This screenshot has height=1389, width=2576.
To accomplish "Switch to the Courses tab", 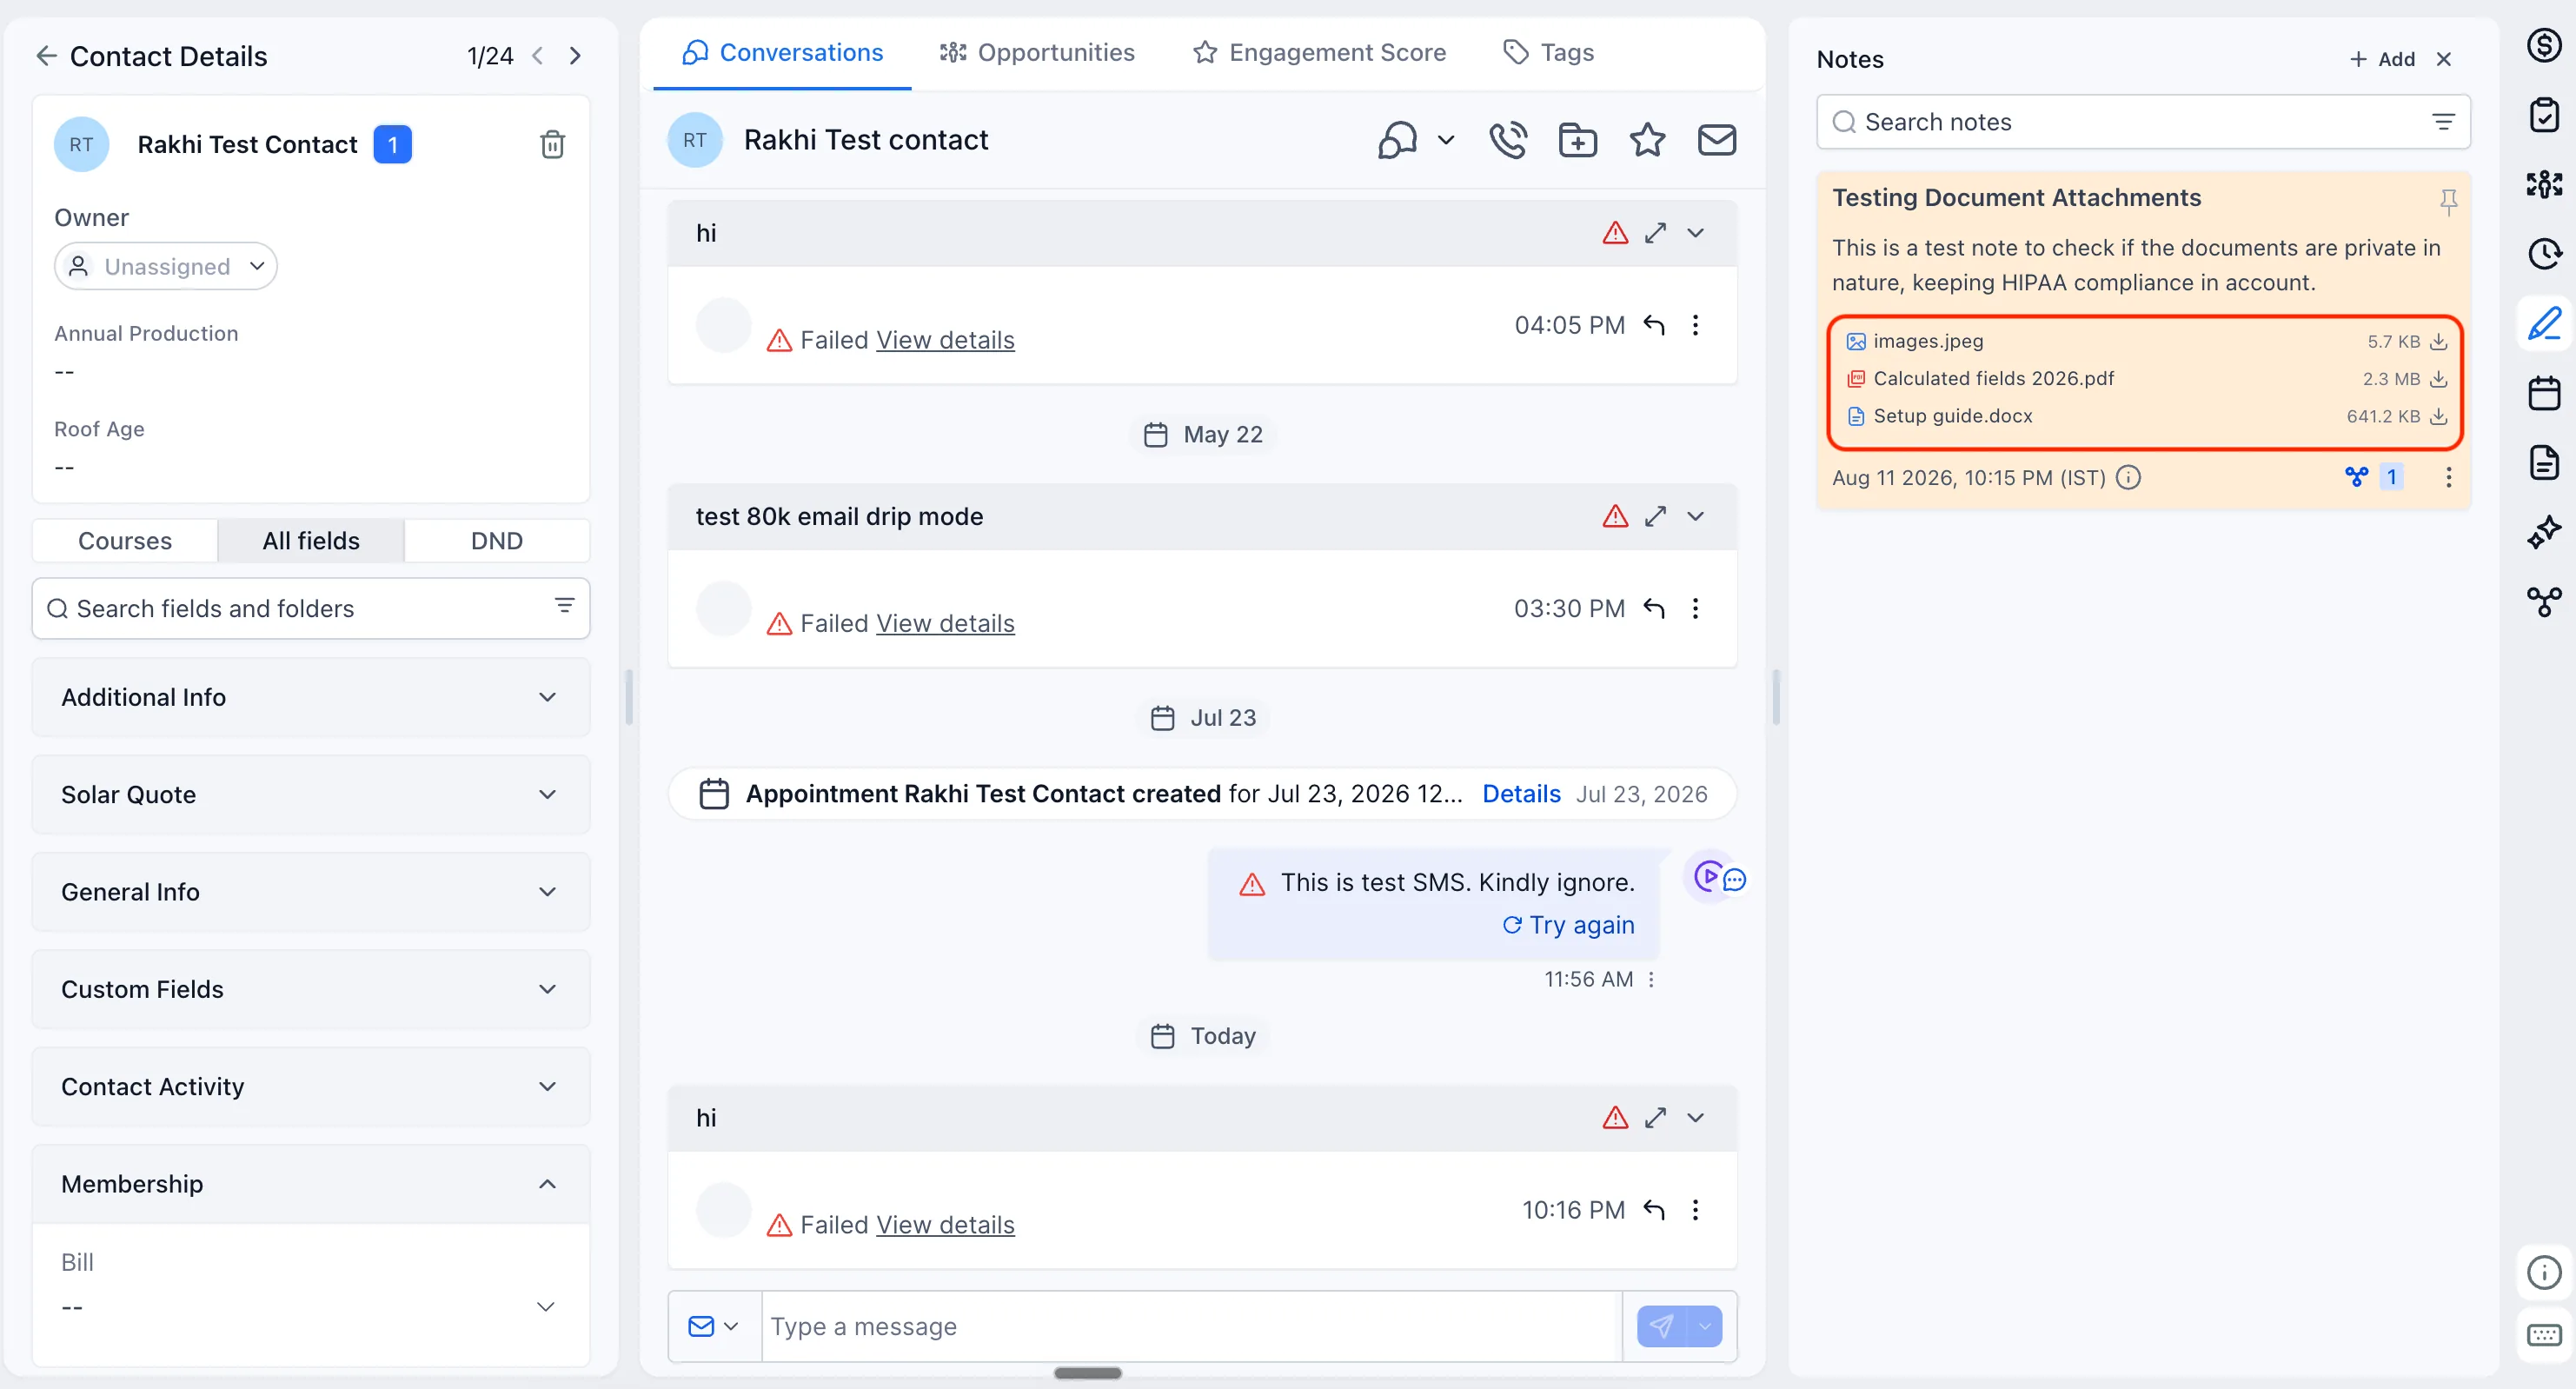I will 125,540.
